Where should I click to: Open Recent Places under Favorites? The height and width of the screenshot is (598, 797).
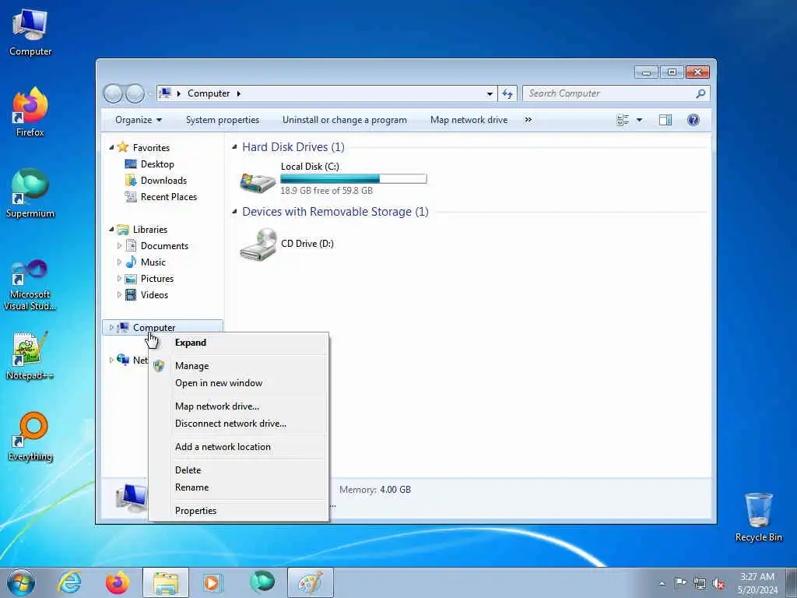pyautogui.click(x=168, y=197)
